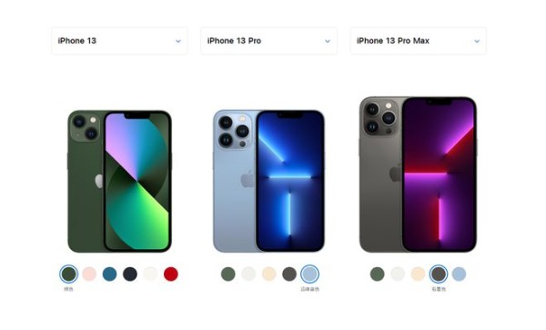Select red color swatch for iPhone 13
The height and width of the screenshot is (330, 546).
pyautogui.click(x=171, y=274)
